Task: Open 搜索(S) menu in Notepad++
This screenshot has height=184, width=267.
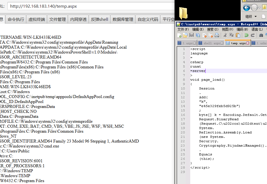Action: (213, 29)
